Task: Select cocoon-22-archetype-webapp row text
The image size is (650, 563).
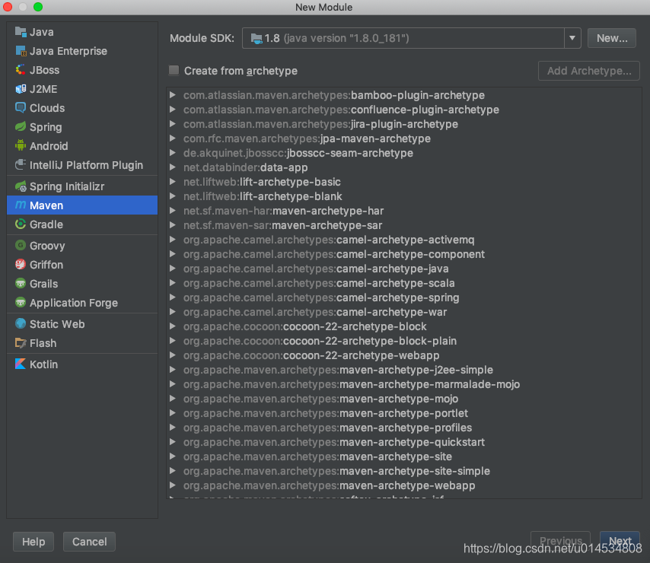Action: click(311, 355)
